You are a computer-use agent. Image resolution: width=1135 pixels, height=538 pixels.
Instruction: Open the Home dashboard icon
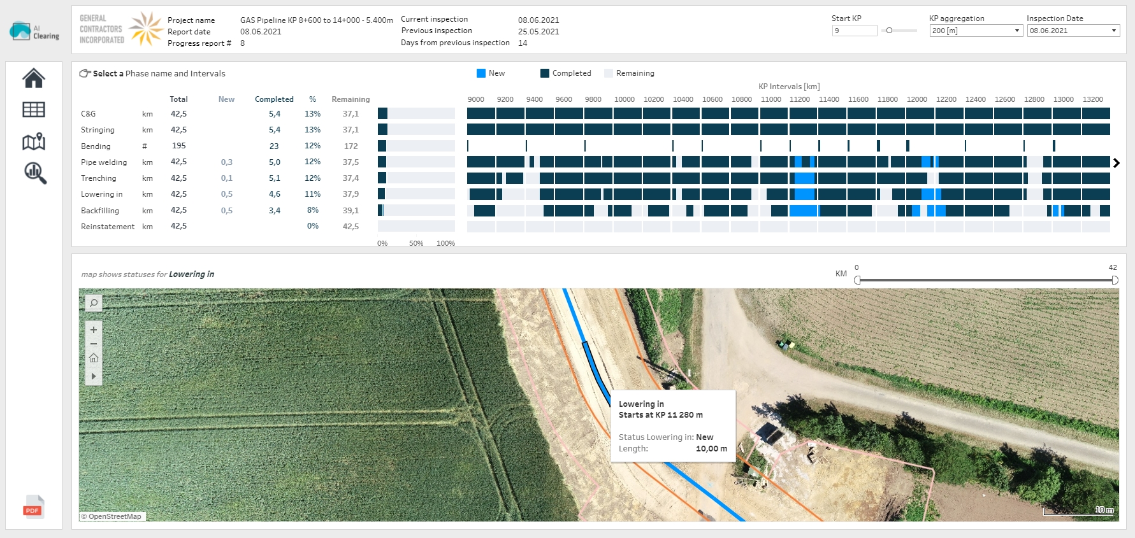coord(34,78)
